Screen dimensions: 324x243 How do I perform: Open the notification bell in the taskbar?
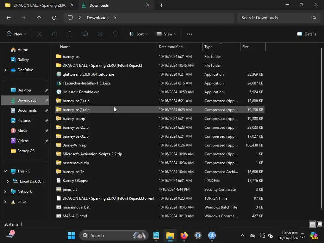(302, 235)
